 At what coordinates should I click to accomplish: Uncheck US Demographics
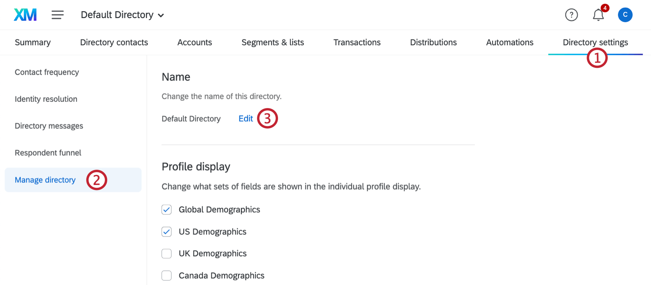tap(167, 232)
